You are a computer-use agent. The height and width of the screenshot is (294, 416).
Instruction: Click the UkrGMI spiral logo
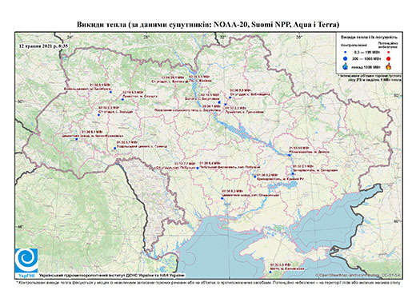26,260
